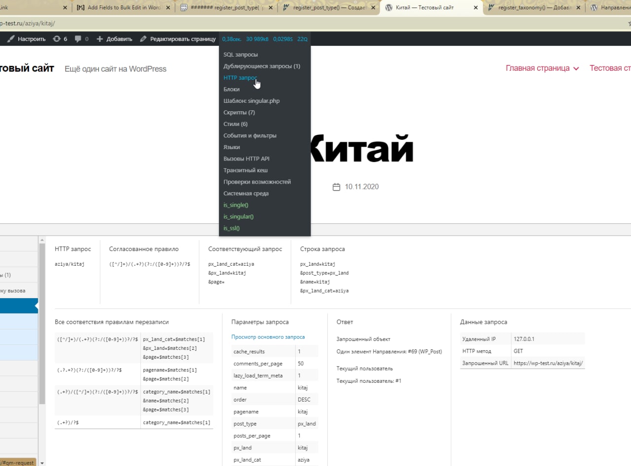
Task: Click the is_ssl() conditional entry
Action: point(231,228)
